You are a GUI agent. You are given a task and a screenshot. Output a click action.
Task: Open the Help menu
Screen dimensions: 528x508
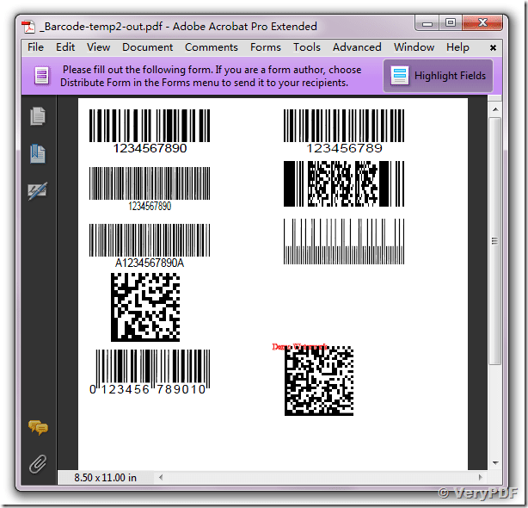pos(457,47)
